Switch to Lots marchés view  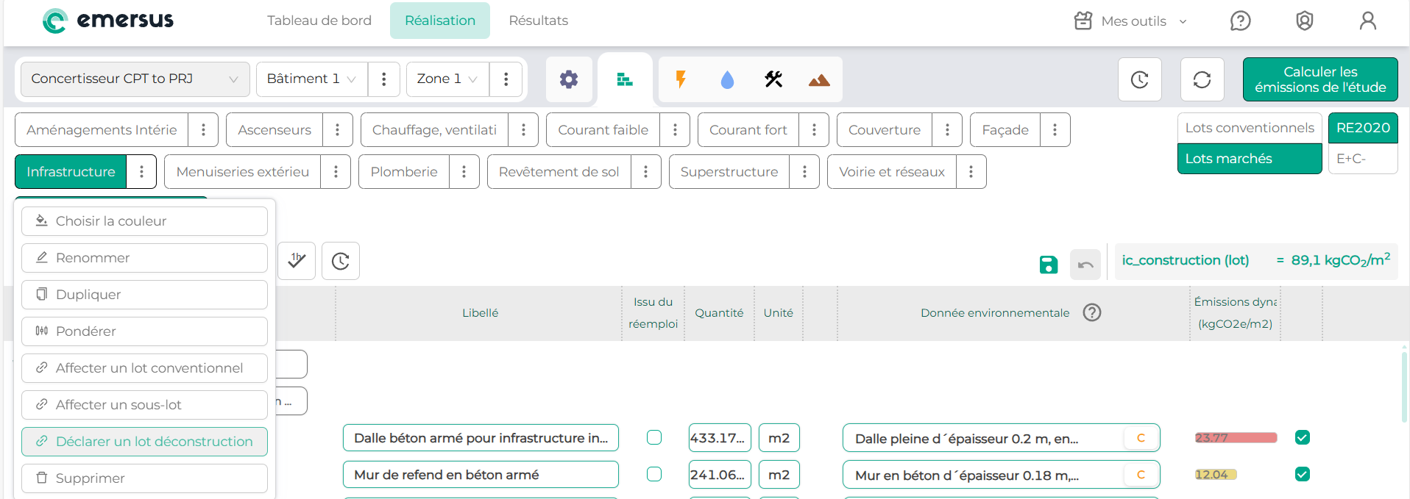(1250, 159)
